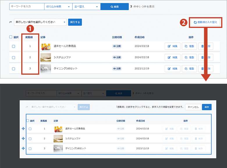Screen dimensions: 227x168
Task: Grab the drag handle for システムソファ row
Action: coord(23,139)
